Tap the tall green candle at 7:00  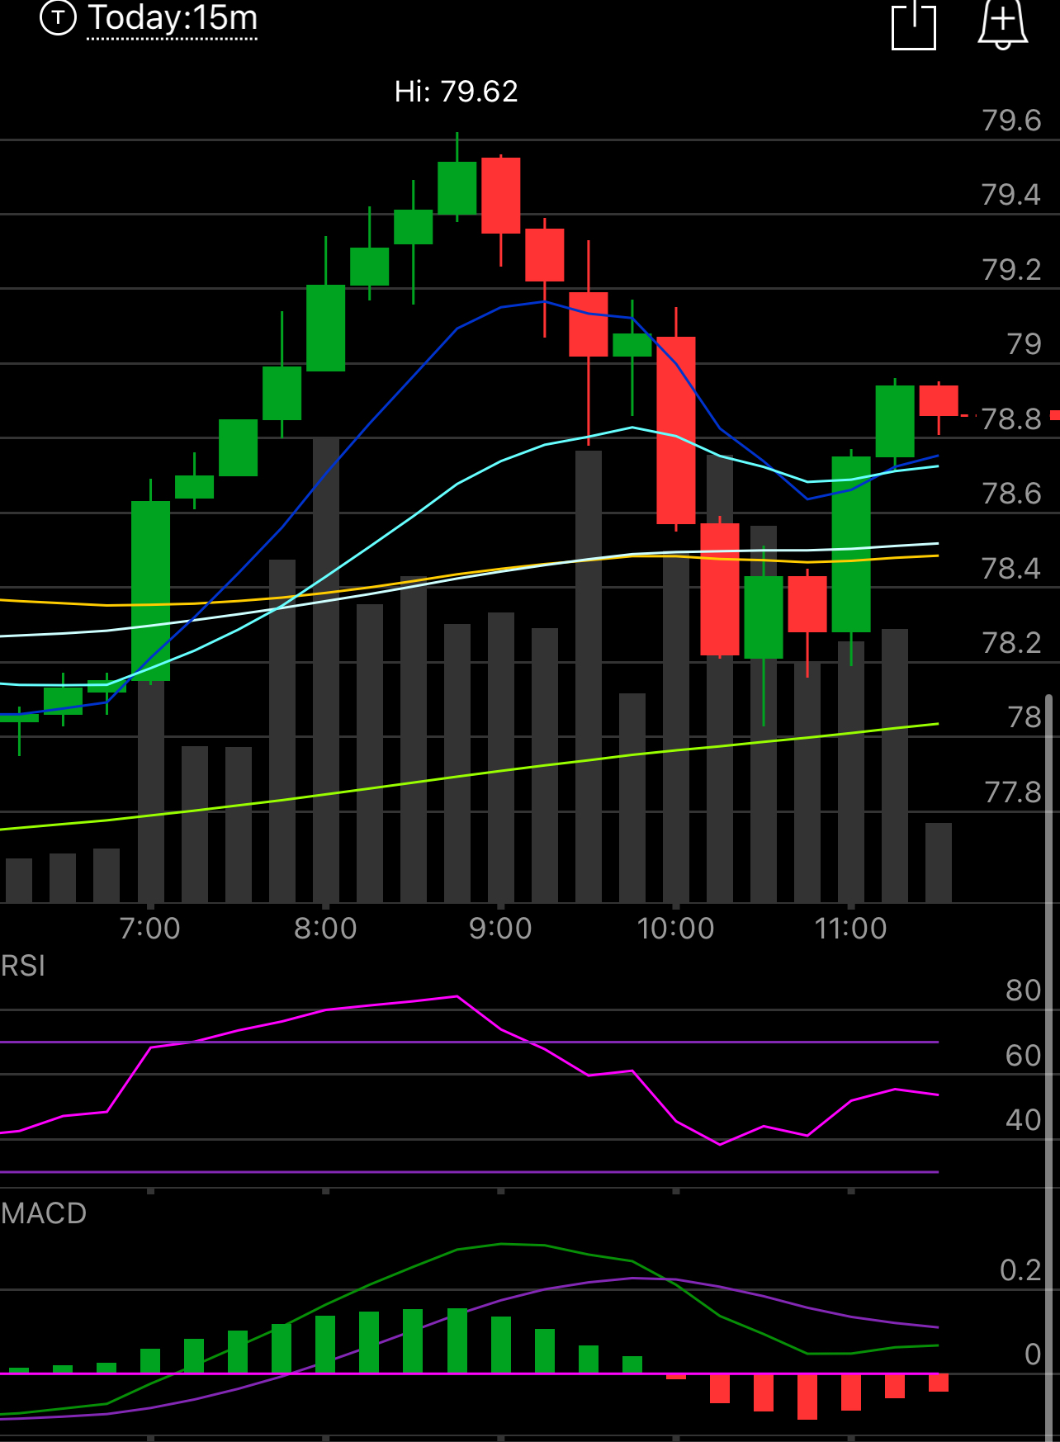tap(150, 591)
